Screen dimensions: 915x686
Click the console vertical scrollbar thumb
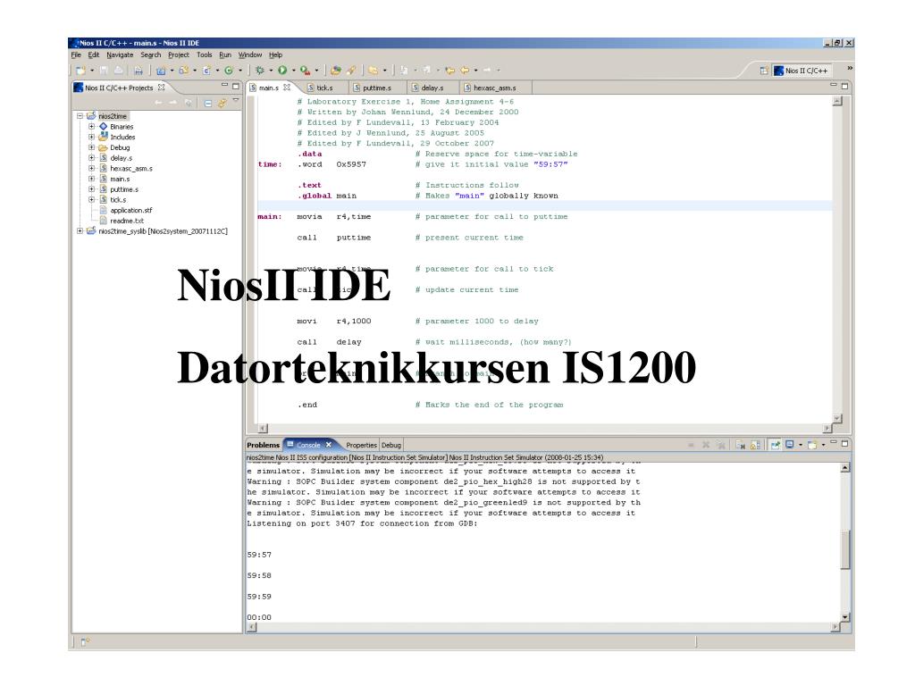(x=845, y=549)
